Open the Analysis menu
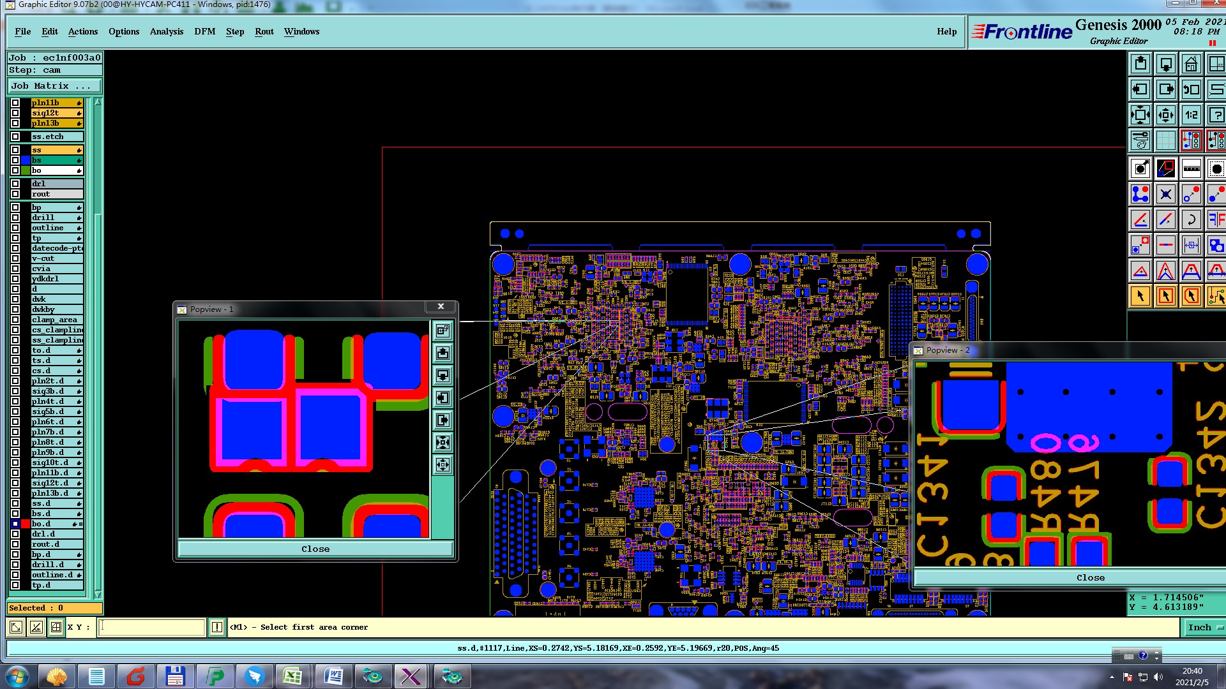This screenshot has height=689, width=1226. pyautogui.click(x=166, y=31)
